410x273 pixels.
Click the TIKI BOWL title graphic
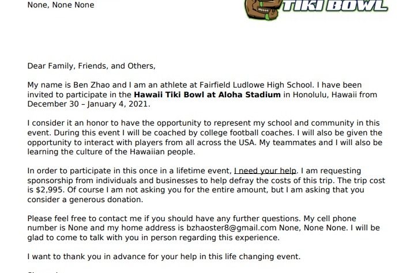334,6
